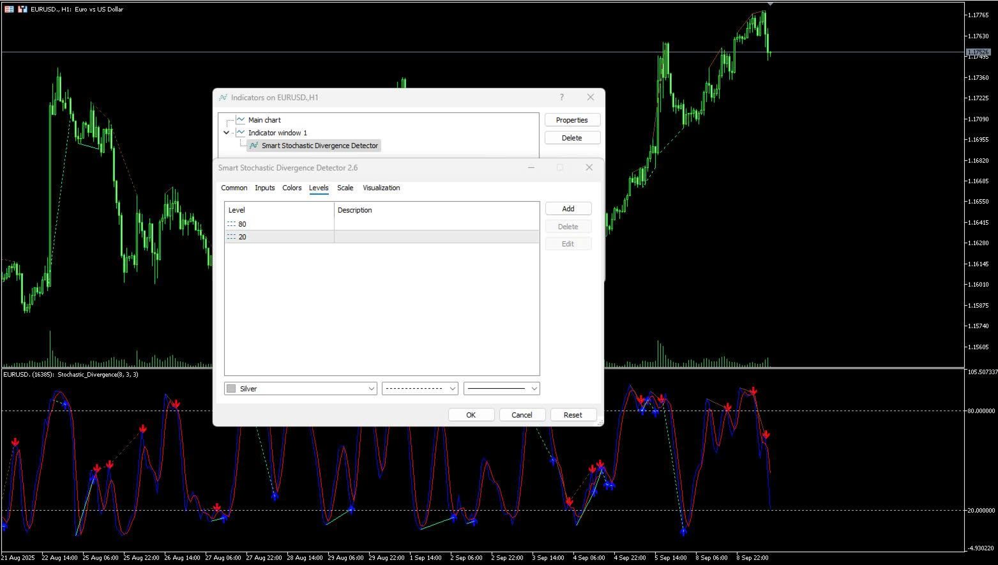Click the 1.15605 price scale label
This screenshot has height=565, width=998.
(978, 347)
